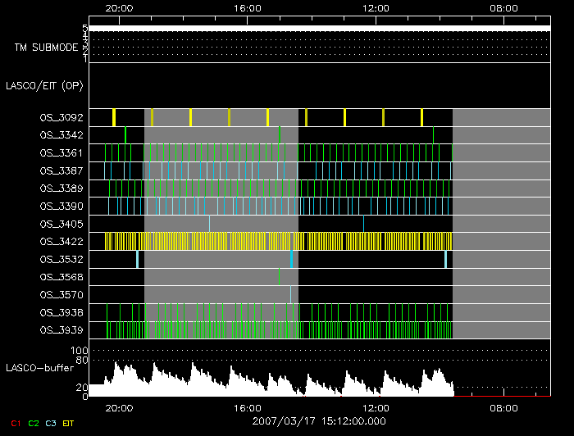Screen dimensions: 574x436
Task: Click 08:00 tick label on bottom time axis
Action: [503, 407]
